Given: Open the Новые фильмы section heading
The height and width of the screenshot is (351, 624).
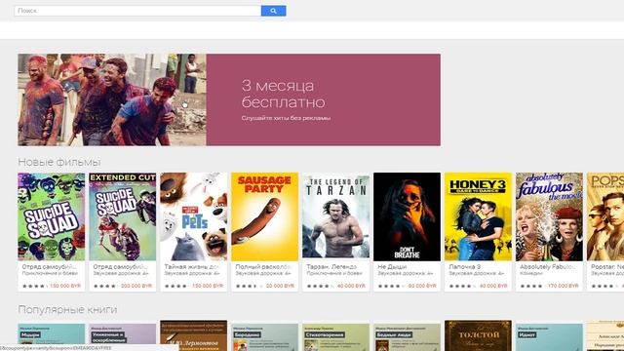Looking at the screenshot, I should coord(58,162).
